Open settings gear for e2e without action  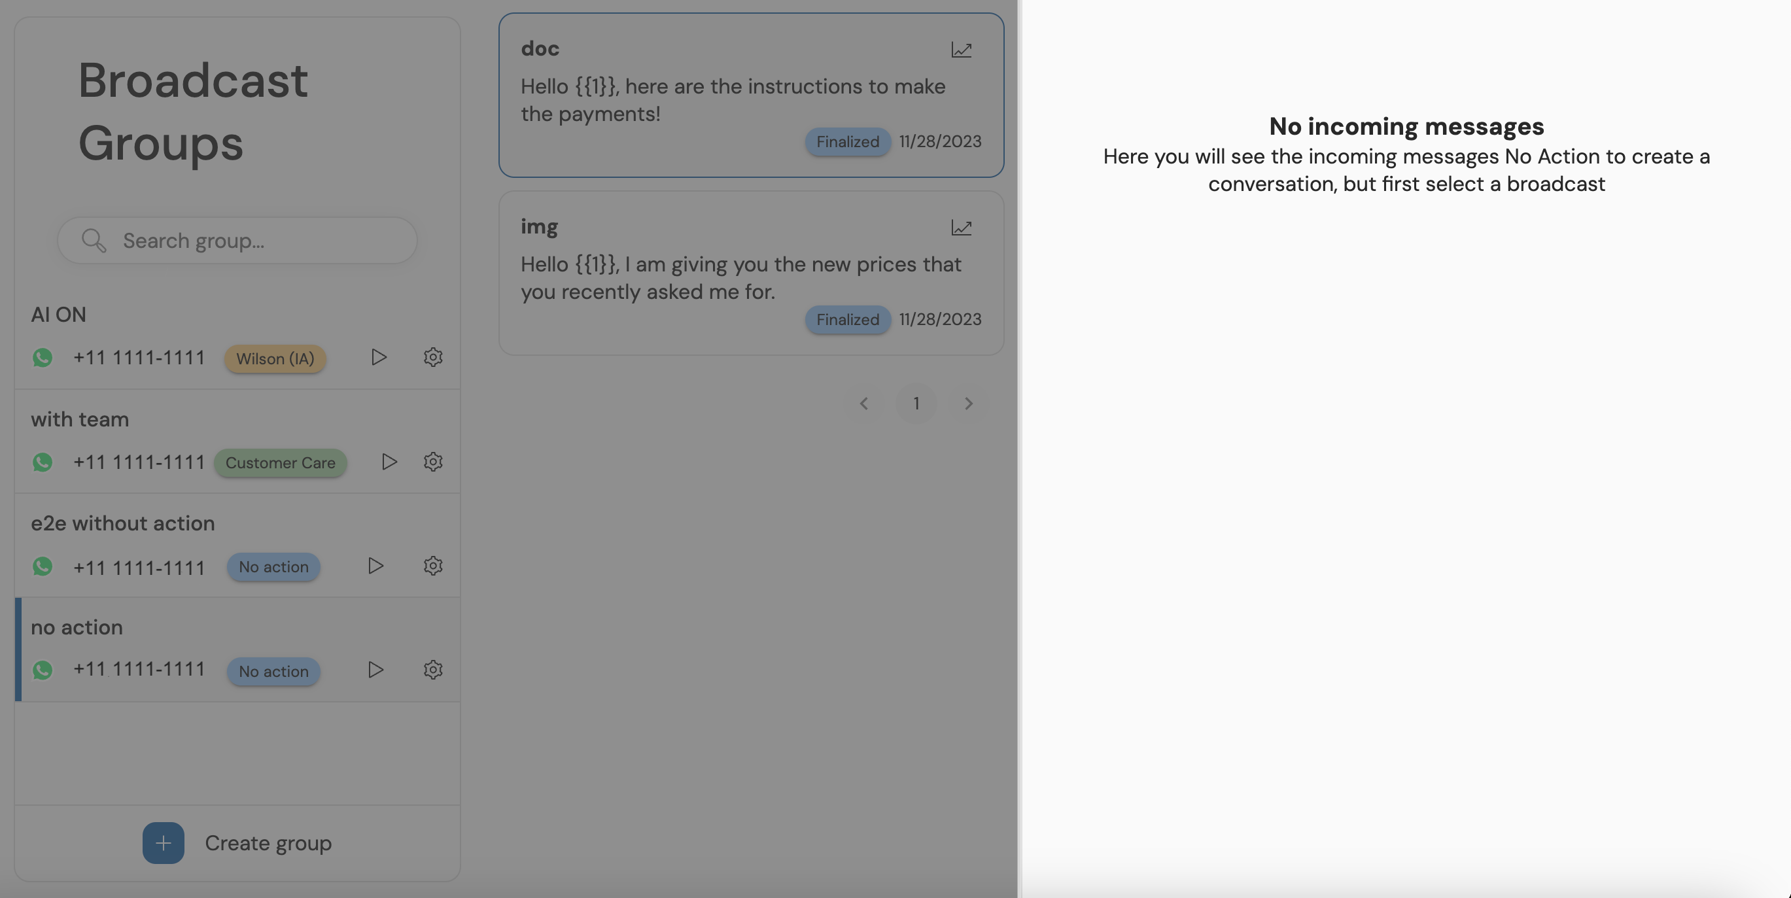click(x=432, y=566)
